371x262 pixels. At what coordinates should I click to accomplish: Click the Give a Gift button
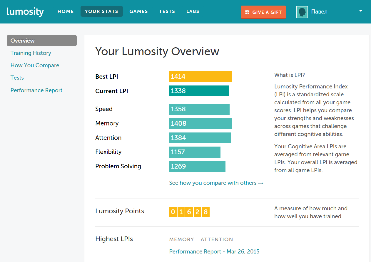263,12
